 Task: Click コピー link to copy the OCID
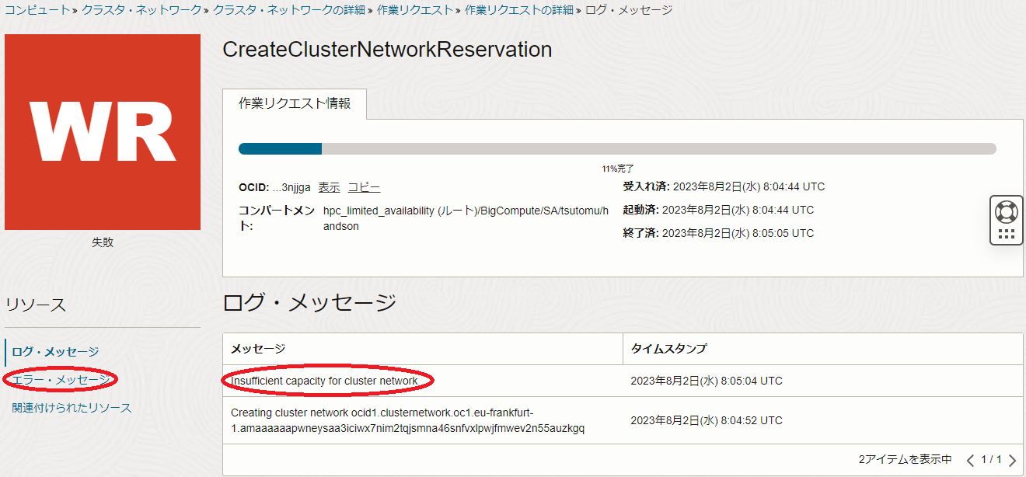(x=364, y=187)
